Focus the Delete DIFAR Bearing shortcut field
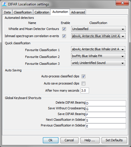This screenshot has width=131, height=147. 106,103
